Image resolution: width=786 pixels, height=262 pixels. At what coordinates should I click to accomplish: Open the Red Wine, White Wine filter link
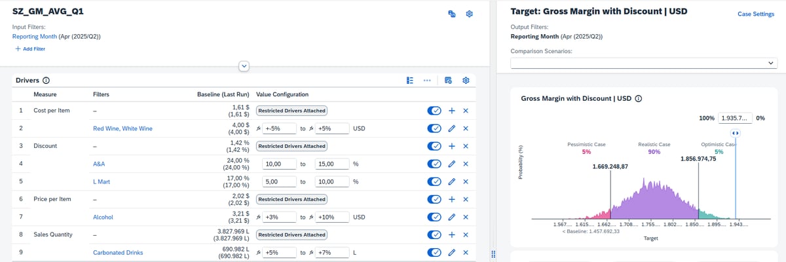[122, 128]
